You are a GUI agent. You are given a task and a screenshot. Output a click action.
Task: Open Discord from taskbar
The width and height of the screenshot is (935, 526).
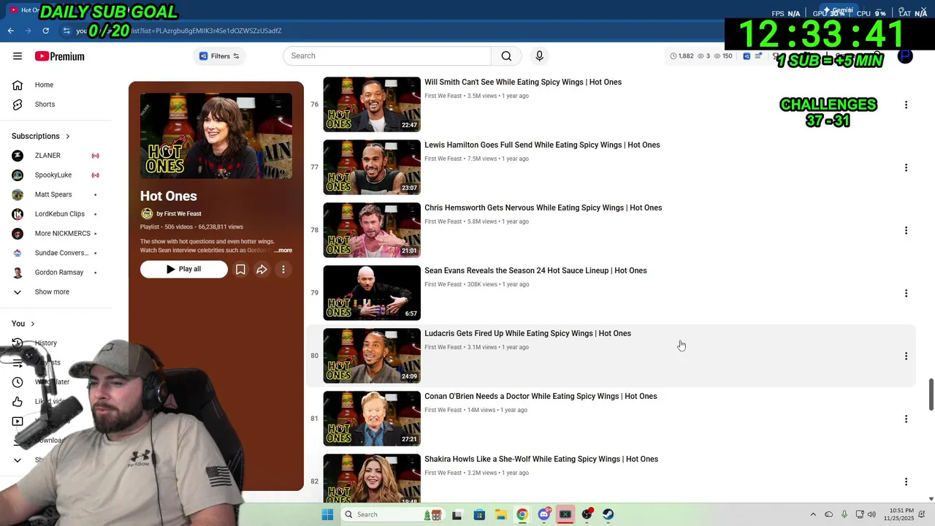pos(543,514)
